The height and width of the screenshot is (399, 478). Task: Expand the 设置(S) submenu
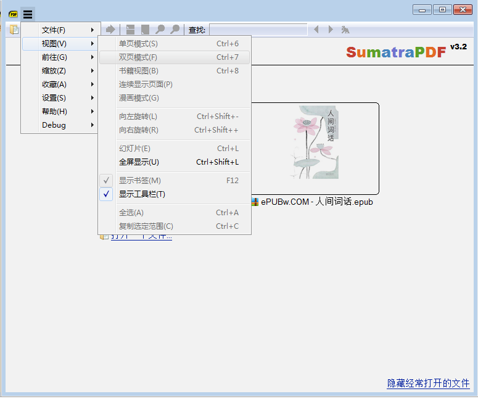59,98
